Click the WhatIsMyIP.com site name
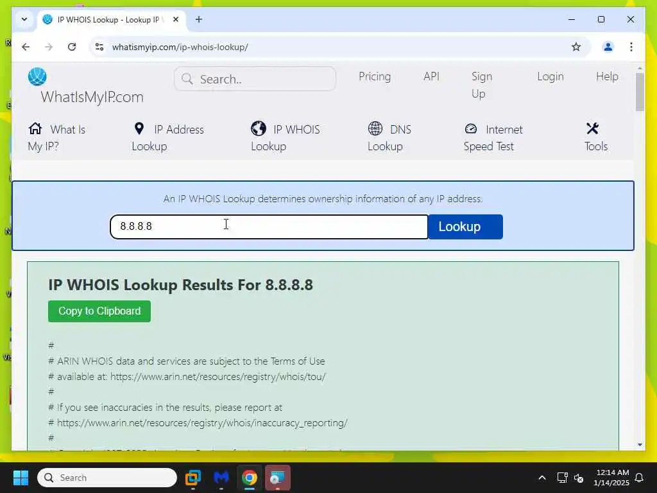This screenshot has height=493, width=657. click(92, 97)
